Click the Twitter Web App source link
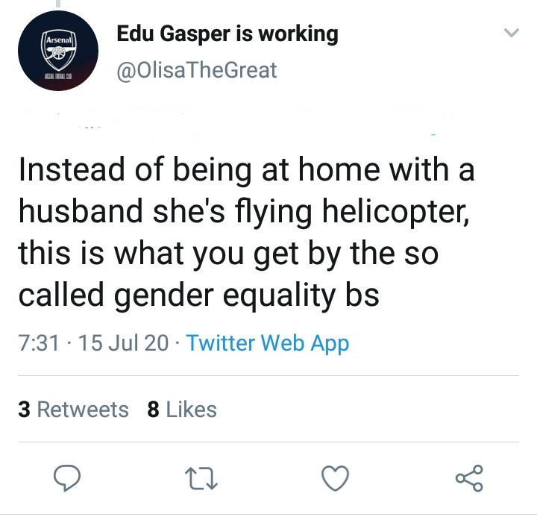 click(x=267, y=343)
